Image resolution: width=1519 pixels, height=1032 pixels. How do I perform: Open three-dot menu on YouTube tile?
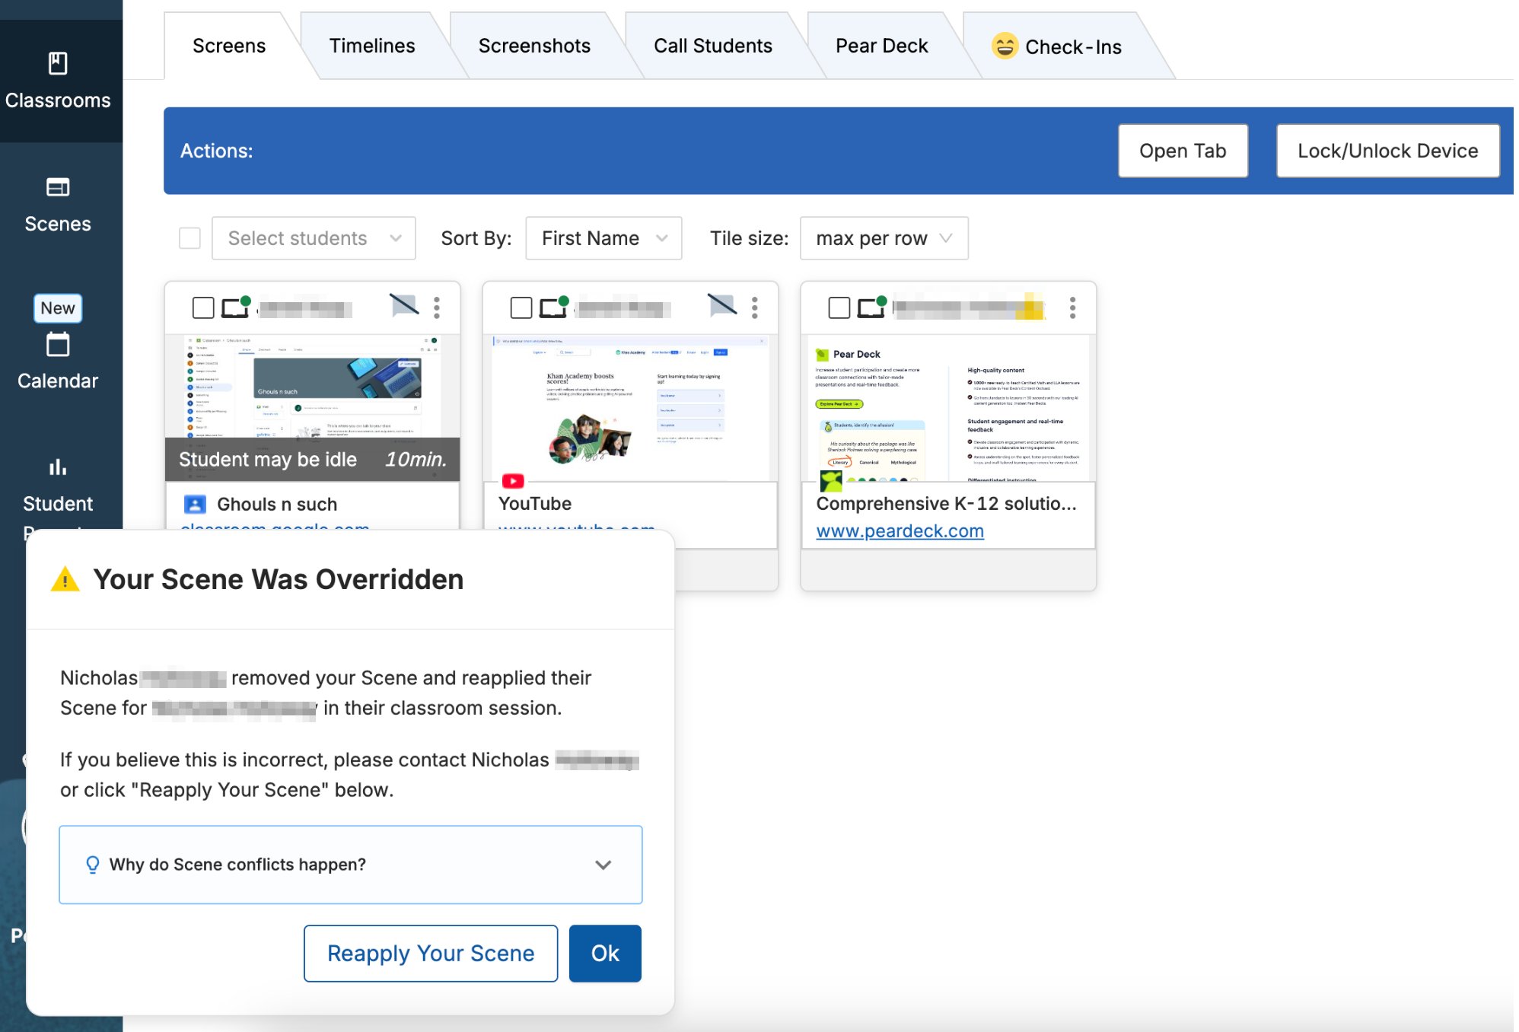(755, 307)
